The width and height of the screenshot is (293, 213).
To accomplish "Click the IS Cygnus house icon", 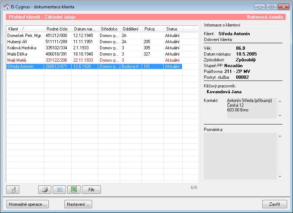I will point(7,7).
